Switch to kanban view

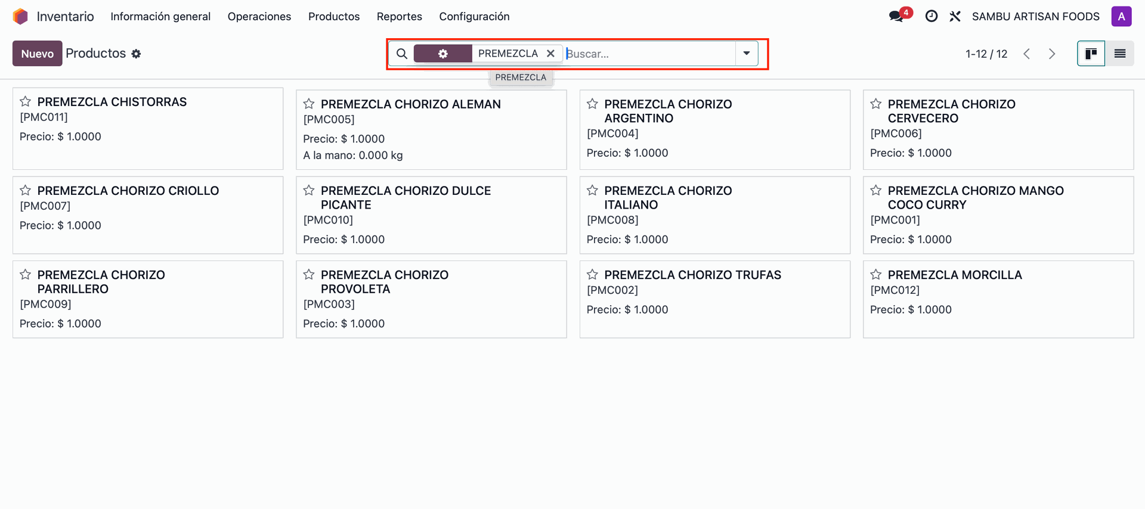pos(1091,54)
